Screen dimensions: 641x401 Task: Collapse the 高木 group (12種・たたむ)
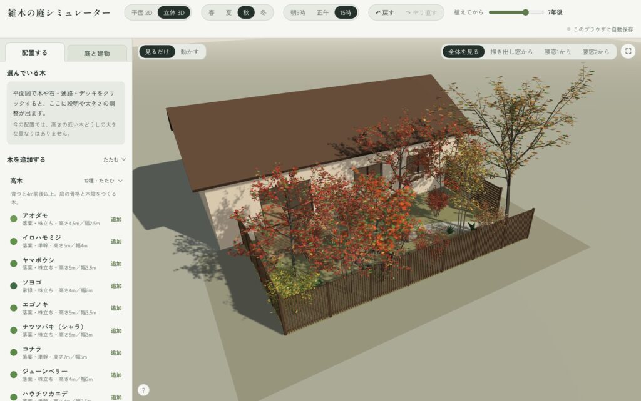pos(103,181)
